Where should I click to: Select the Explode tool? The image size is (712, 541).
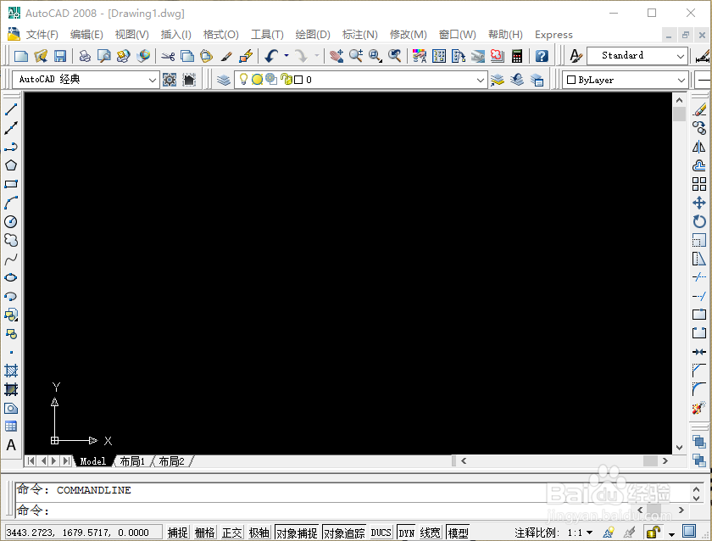click(x=699, y=408)
